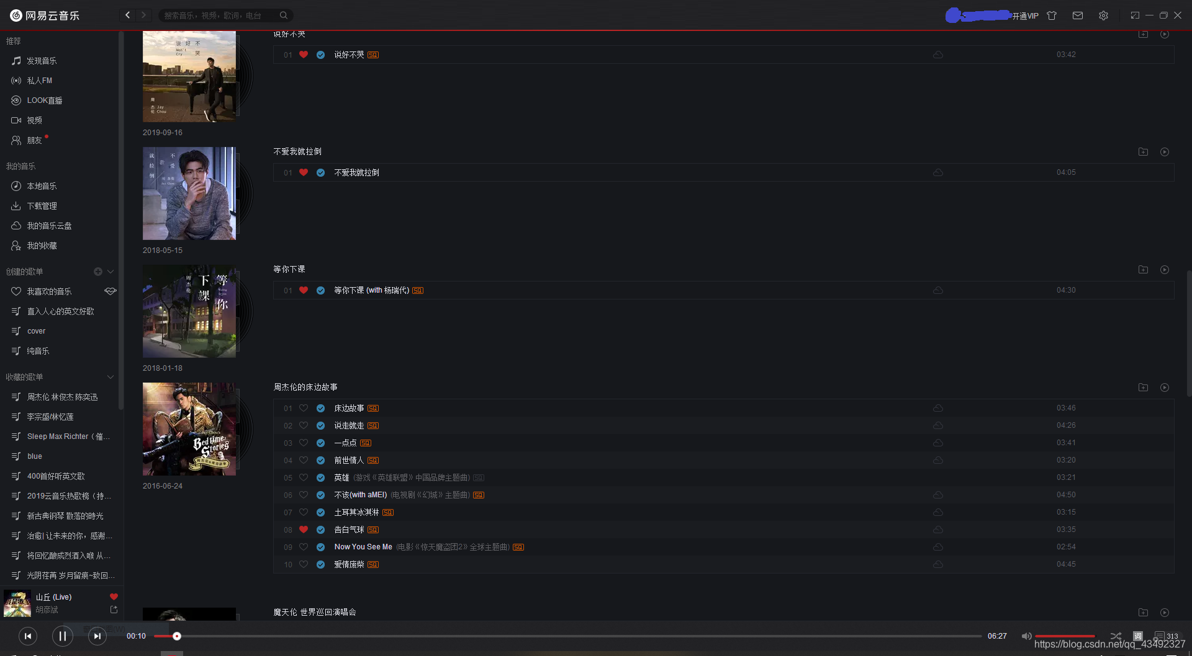Viewport: 1192px width, 656px height.
Task: Click the downloaded check icon for 等你下课
Action: 320,290
